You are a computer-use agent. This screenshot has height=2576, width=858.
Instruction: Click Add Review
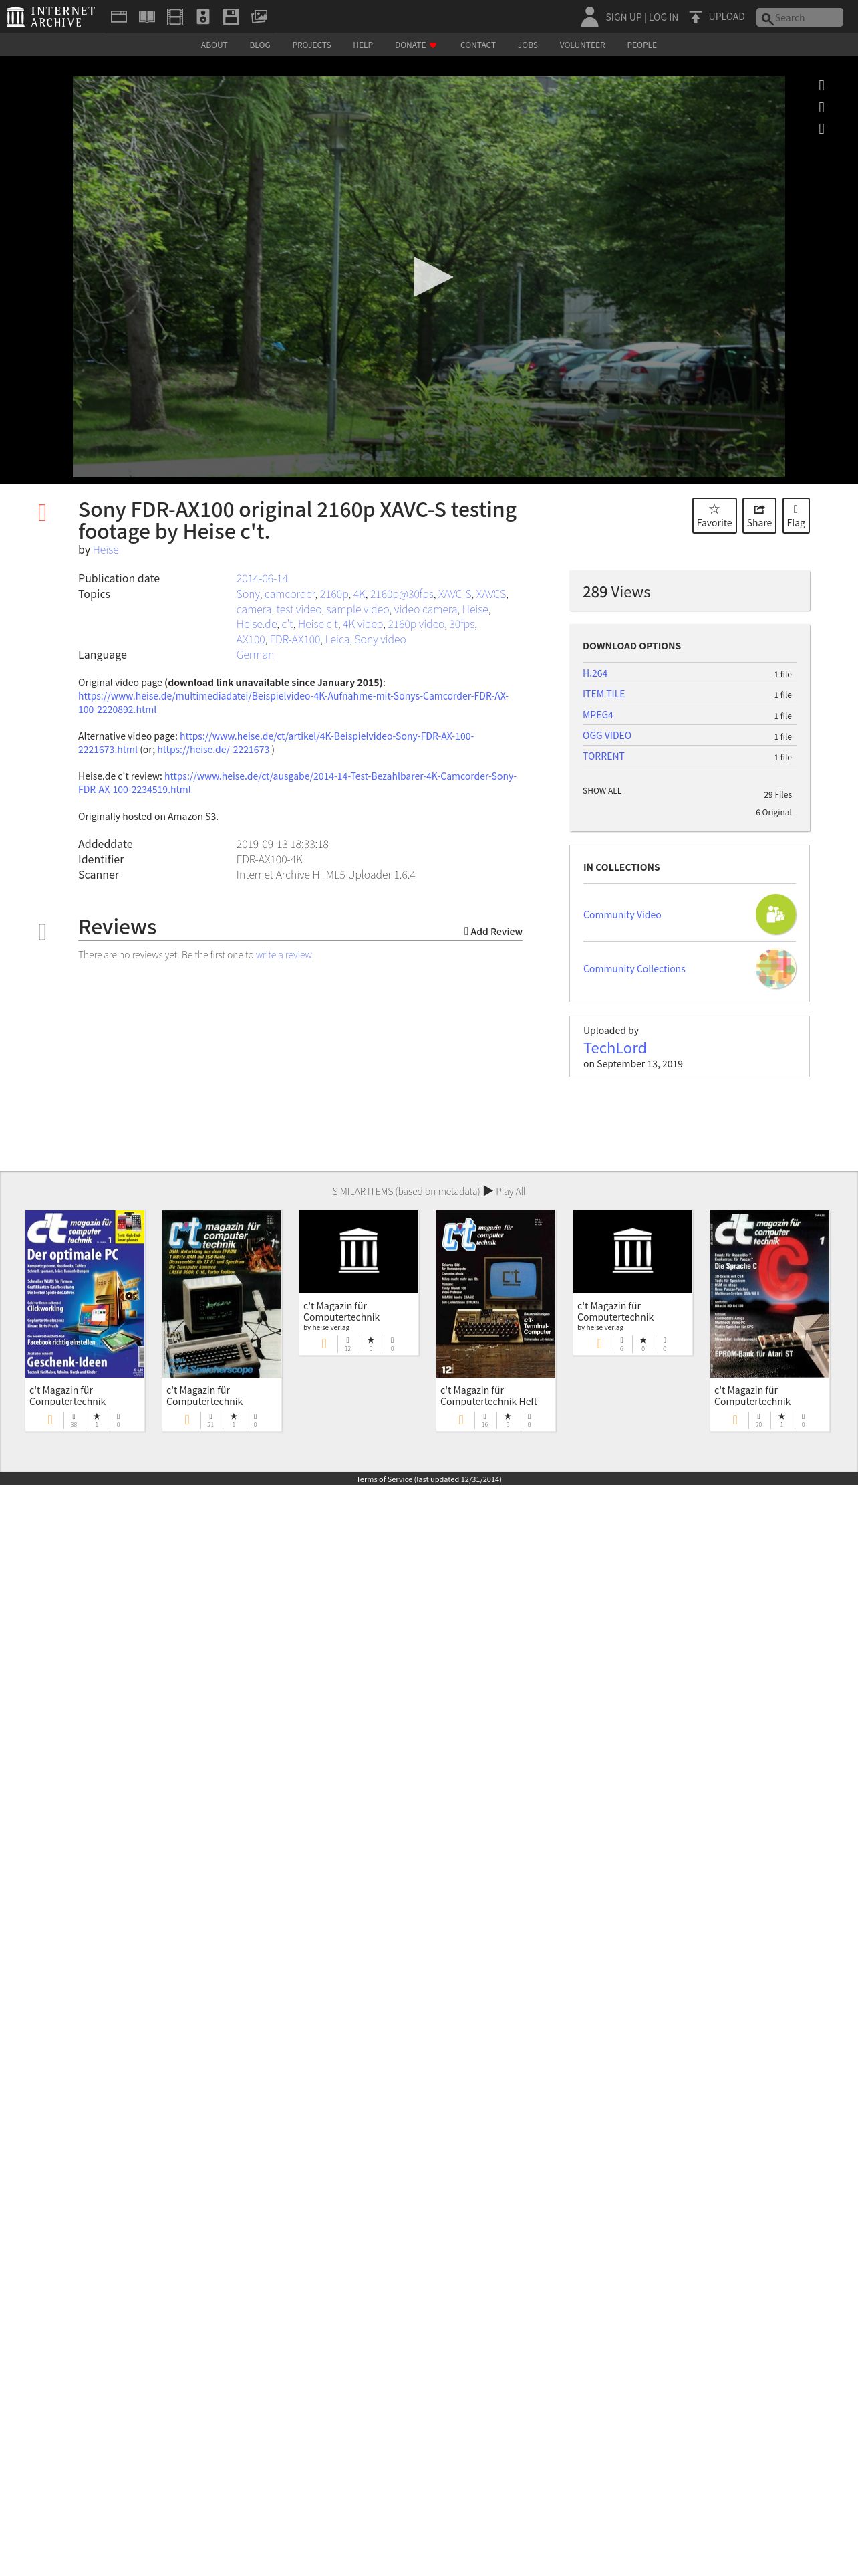tap(492, 931)
